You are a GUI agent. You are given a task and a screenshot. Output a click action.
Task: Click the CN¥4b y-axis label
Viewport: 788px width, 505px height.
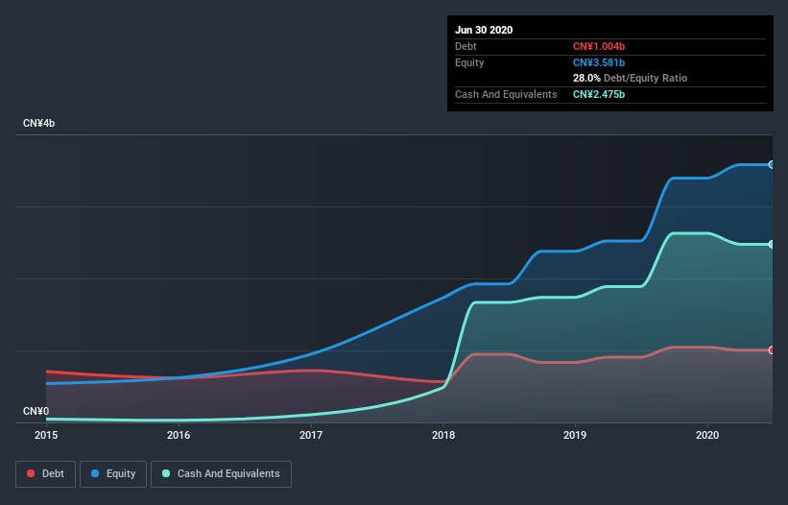(38, 123)
